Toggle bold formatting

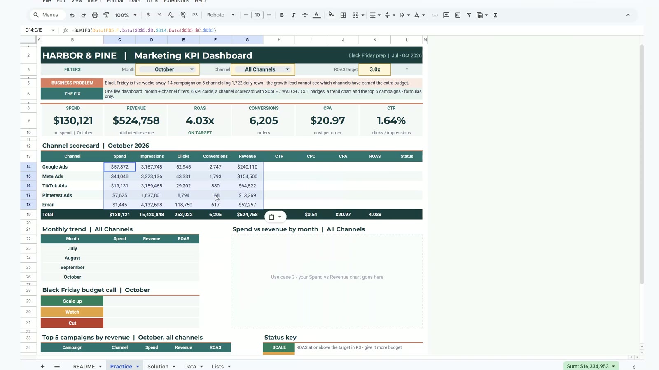tap(282, 15)
